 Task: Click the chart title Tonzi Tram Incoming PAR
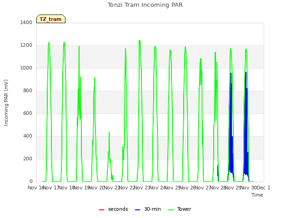click(145, 5)
